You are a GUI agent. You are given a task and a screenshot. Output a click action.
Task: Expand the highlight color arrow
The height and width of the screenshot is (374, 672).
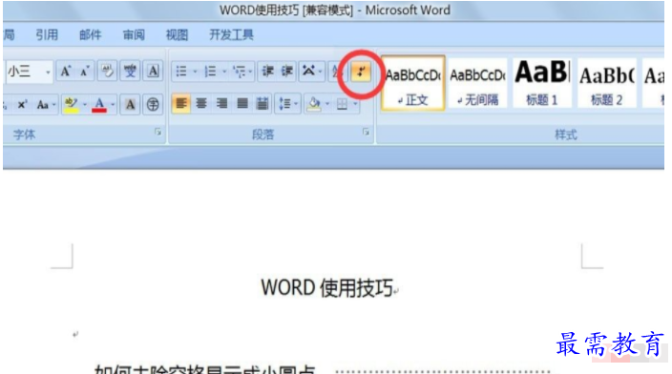(x=84, y=104)
